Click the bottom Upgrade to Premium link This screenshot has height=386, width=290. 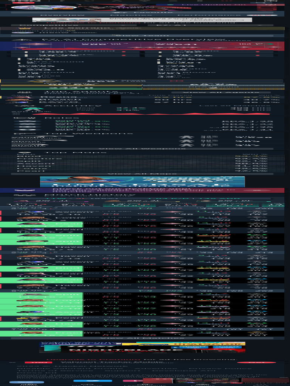pos(93,359)
